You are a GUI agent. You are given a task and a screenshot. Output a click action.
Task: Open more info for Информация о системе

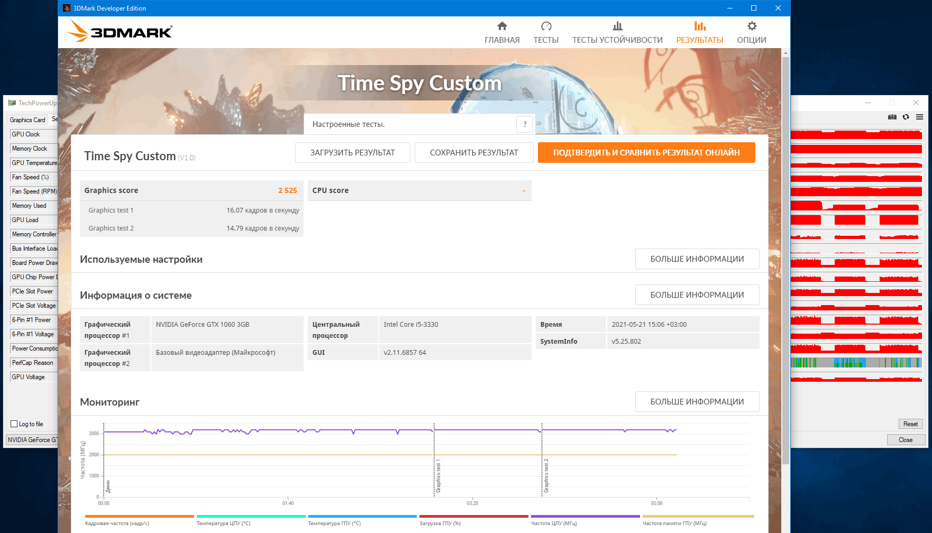697,295
